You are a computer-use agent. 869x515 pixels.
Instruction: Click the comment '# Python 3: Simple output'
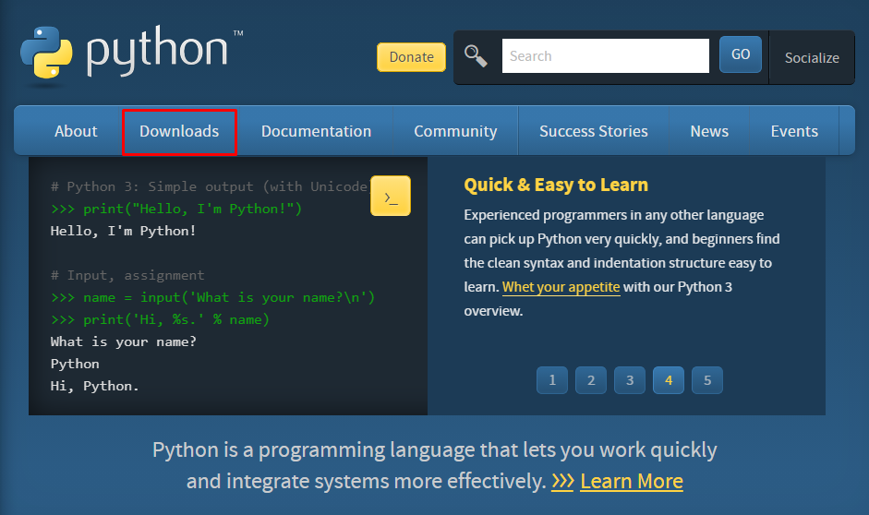[x=209, y=186]
